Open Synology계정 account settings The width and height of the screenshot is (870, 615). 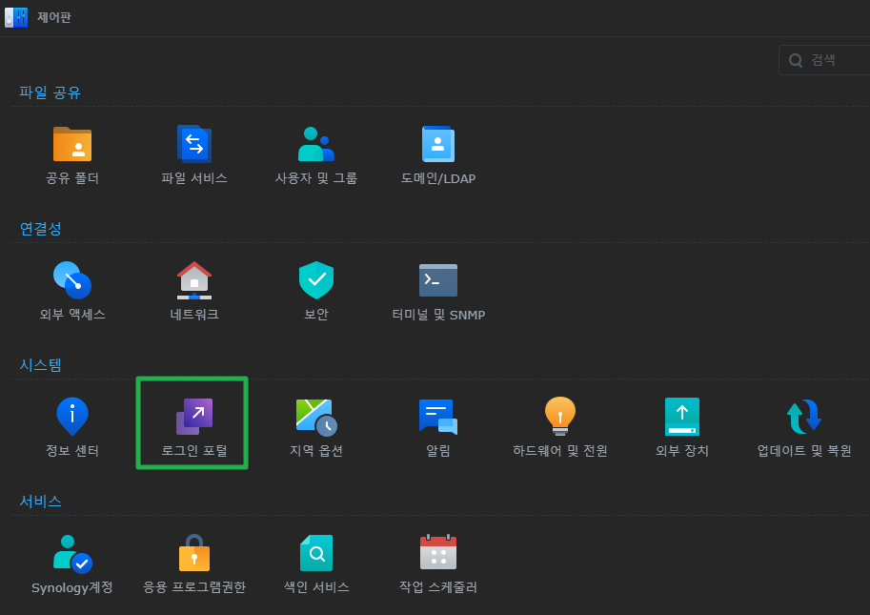(72, 554)
